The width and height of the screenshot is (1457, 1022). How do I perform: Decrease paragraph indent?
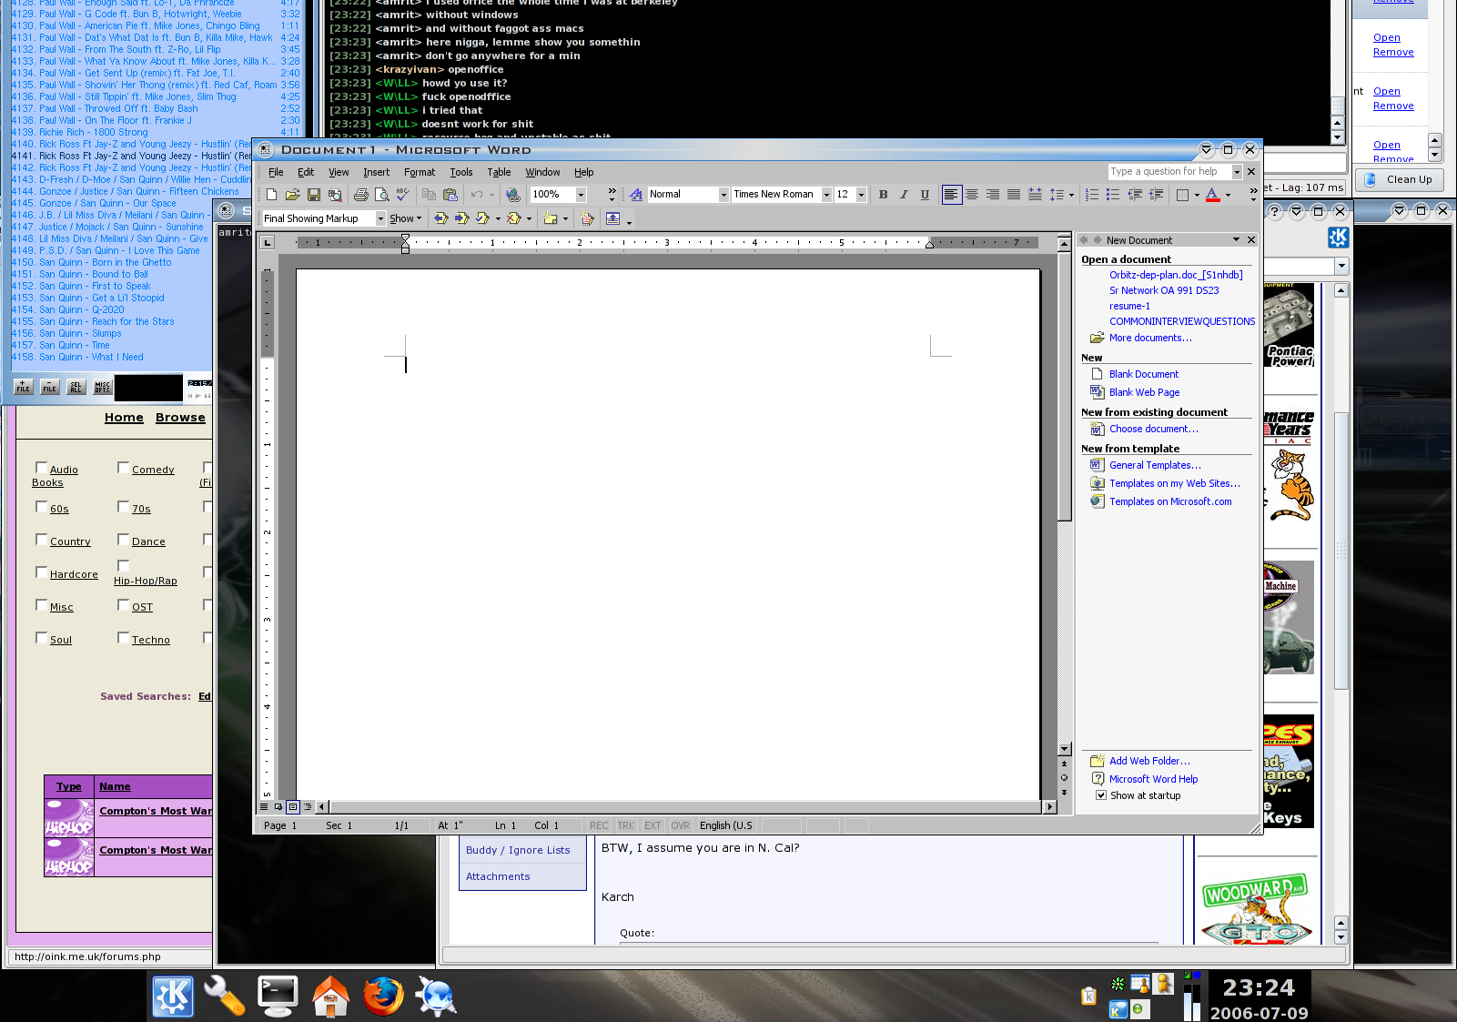point(1135,195)
